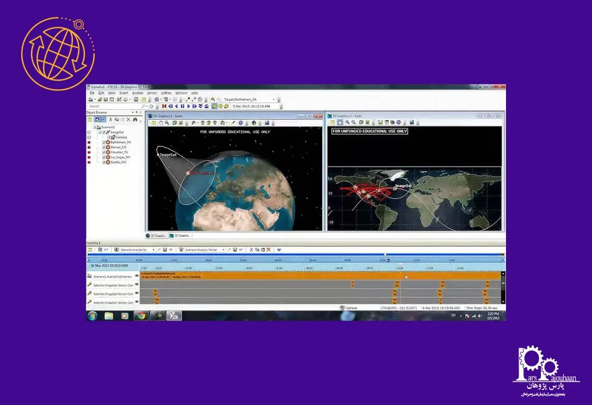
Task: Open the Scenario Availability dropdown in Timeline
Action: [x=153, y=249]
